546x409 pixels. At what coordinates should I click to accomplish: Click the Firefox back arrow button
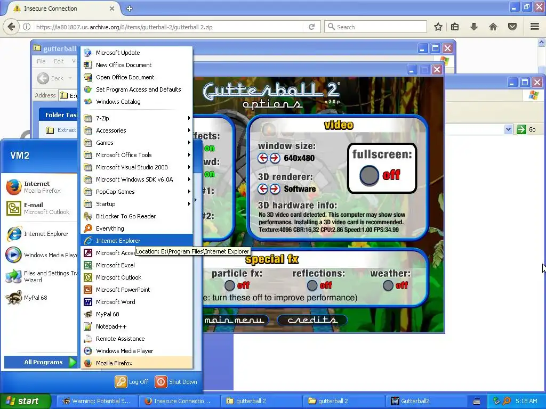[x=12, y=27]
